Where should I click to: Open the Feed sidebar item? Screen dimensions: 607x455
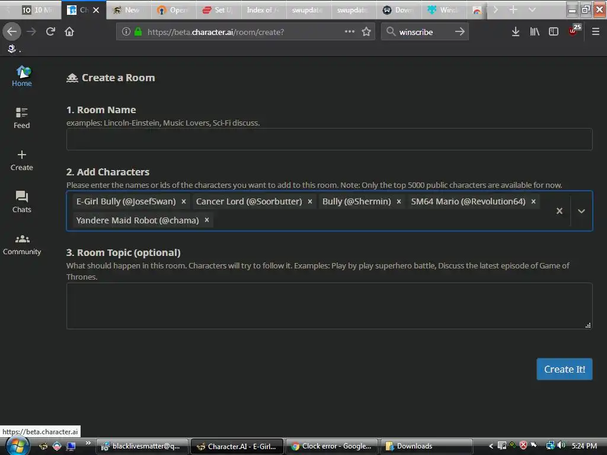click(x=22, y=118)
